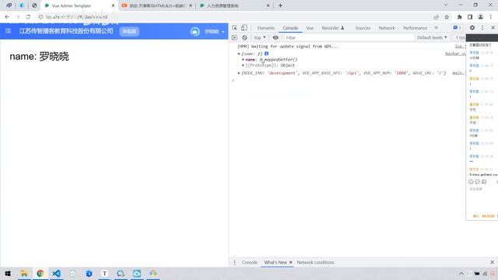The image size is (498, 280).
Task: Show more DevTools tabs chevron
Action: point(436,28)
